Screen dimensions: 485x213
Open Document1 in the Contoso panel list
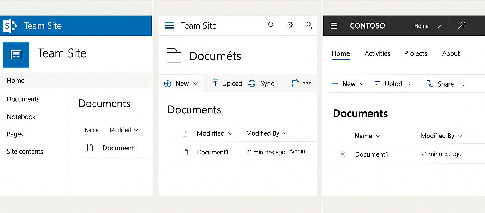point(371,154)
